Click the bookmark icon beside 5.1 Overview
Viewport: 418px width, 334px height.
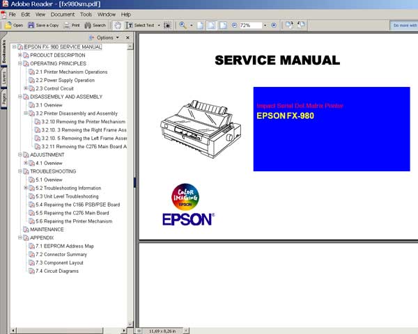point(32,180)
